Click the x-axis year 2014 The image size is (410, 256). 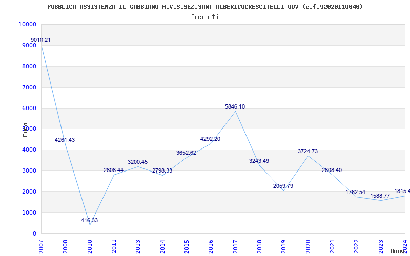click(162, 247)
